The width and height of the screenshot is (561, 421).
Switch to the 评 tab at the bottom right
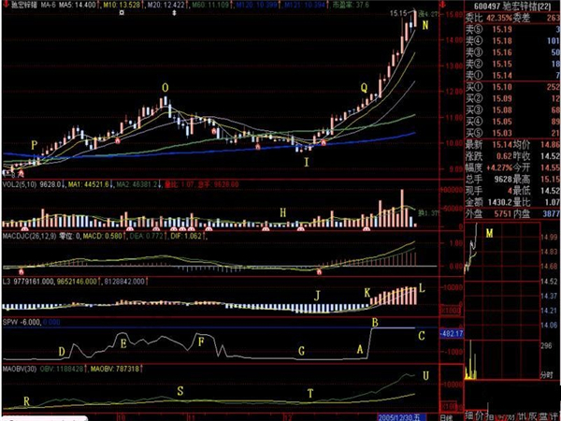pyautogui.click(x=554, y=416)
